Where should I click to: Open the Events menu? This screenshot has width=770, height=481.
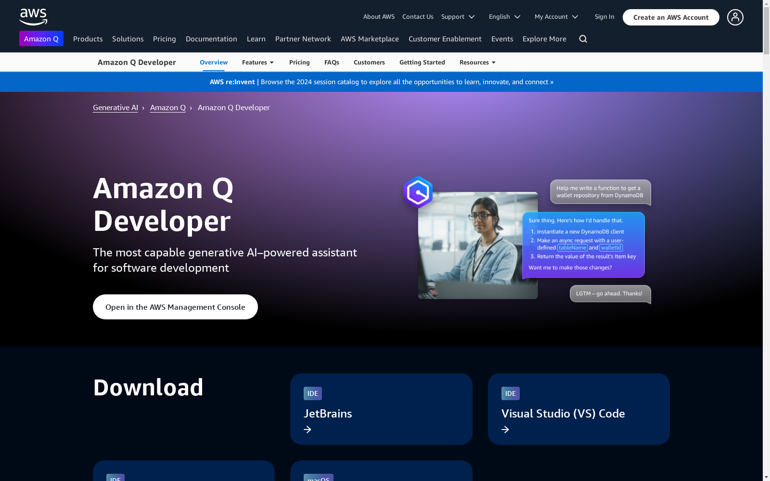(x=502, y=39)
